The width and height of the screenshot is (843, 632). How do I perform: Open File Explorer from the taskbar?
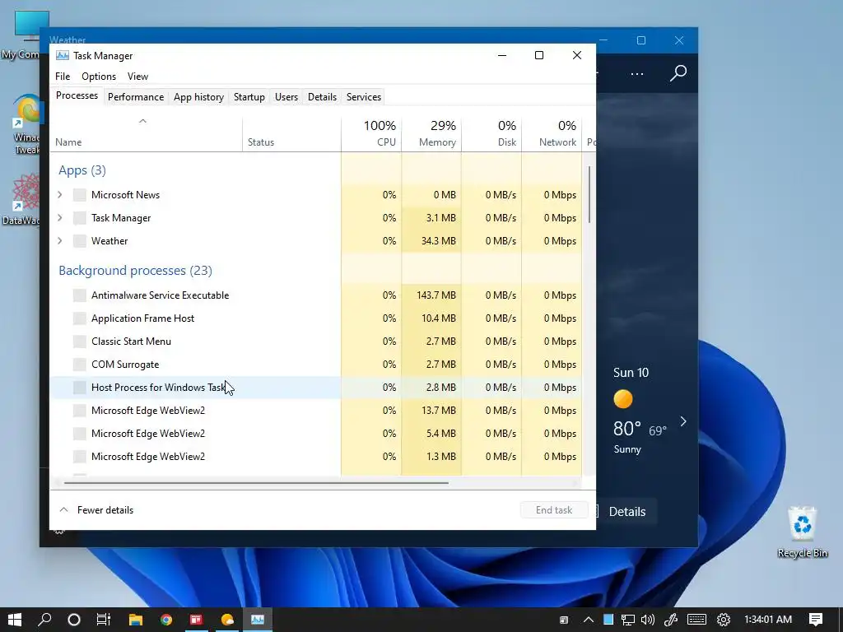coord(136,620)
